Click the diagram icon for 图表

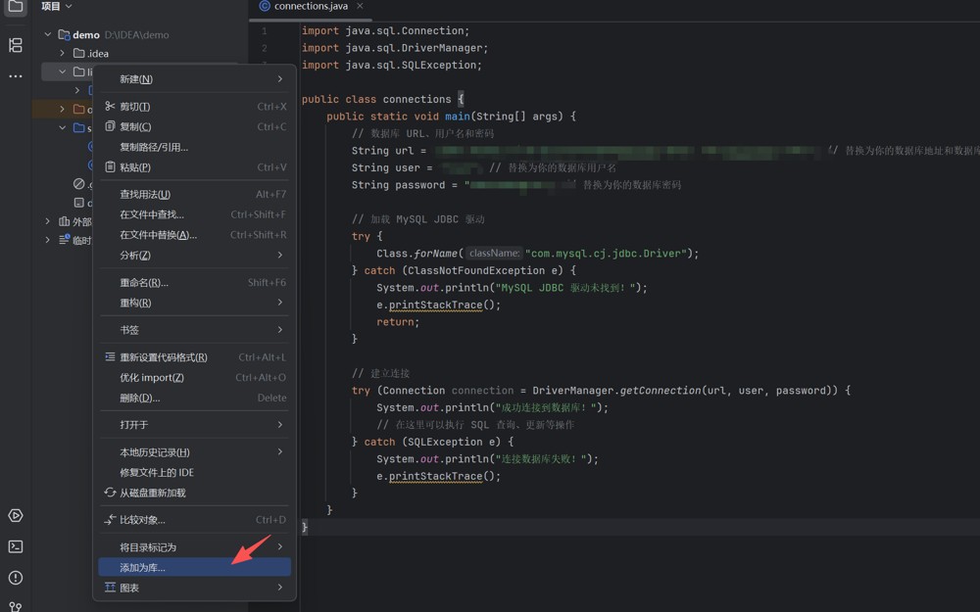pos(110,587)
